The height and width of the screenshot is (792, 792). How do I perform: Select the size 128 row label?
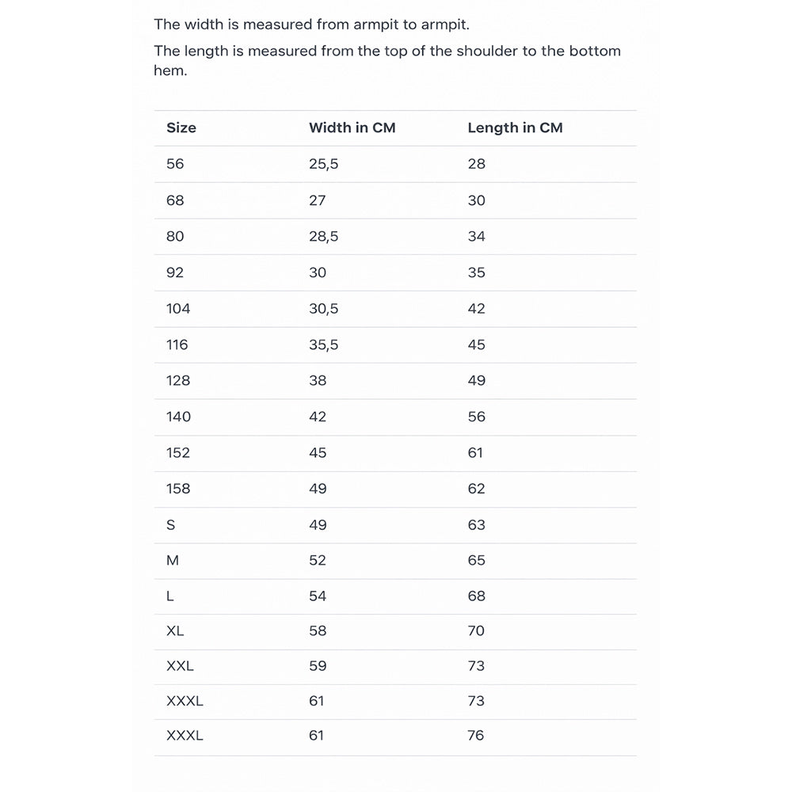click(x=178, y=380)
